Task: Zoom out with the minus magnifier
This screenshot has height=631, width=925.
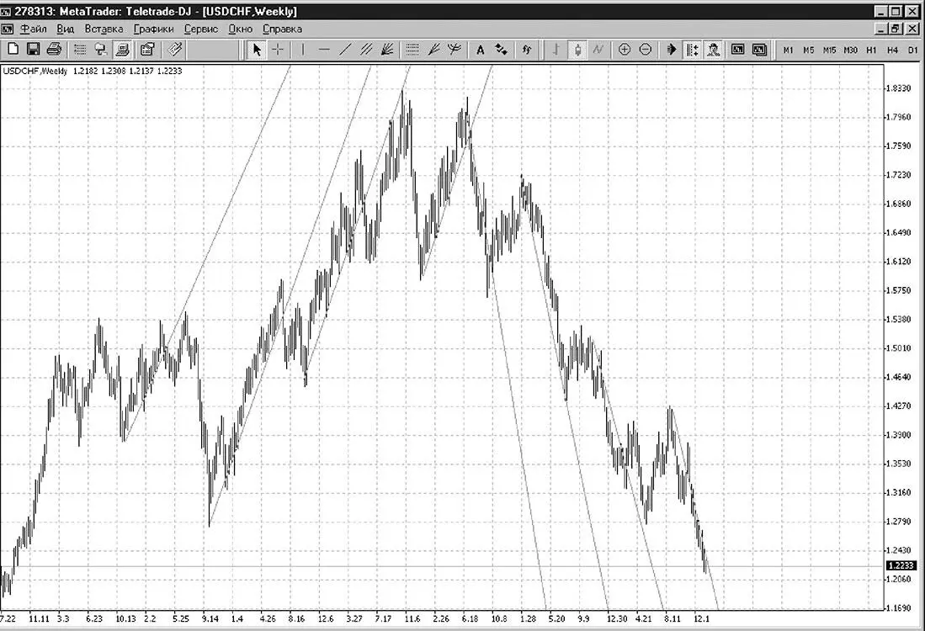Action: [x=646, y=50]
